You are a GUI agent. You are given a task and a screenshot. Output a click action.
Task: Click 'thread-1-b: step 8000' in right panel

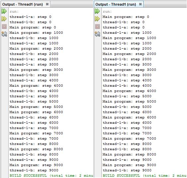127,149
